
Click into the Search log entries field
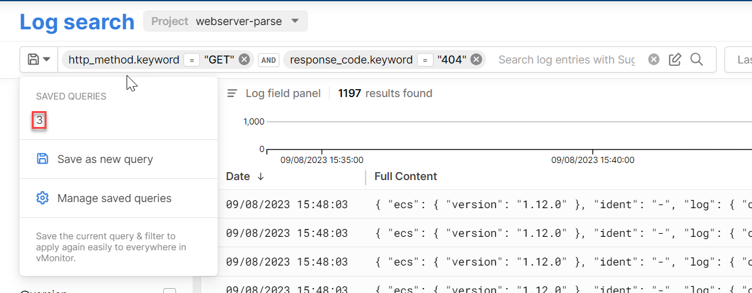(x=566, y=60)
